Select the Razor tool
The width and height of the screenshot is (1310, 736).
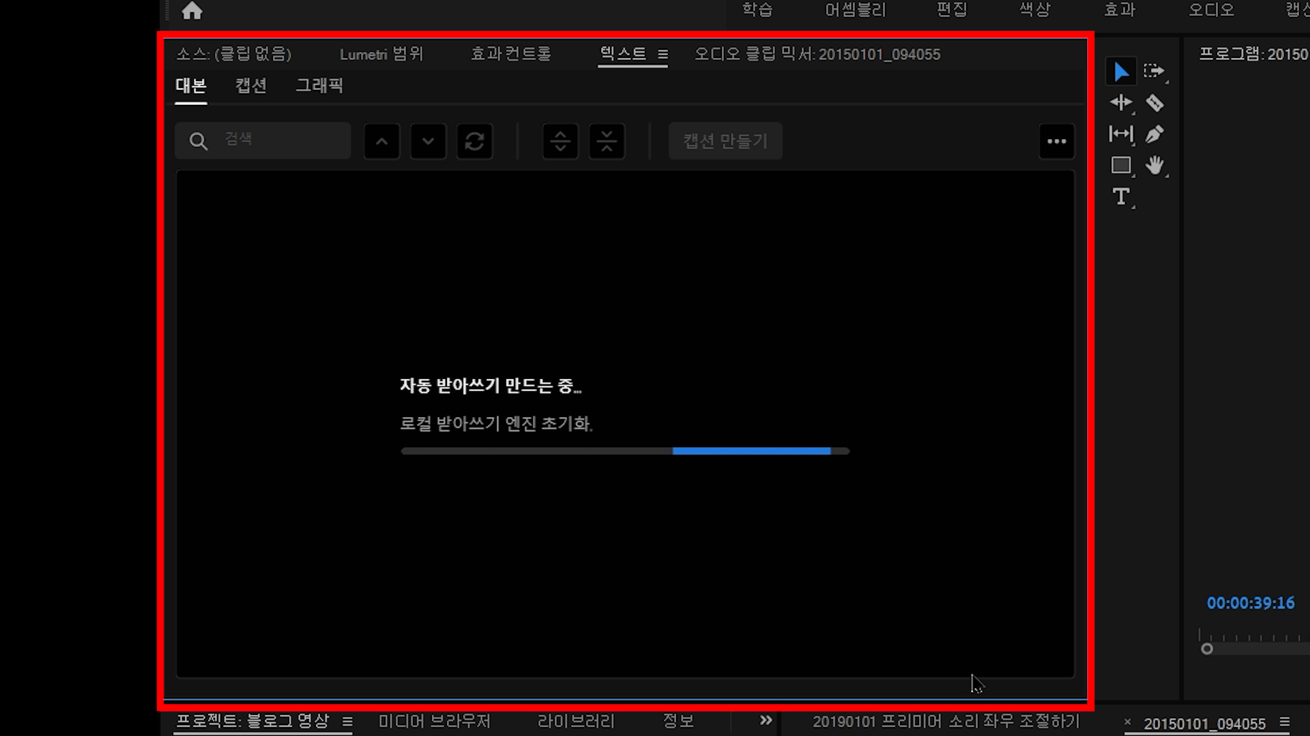[x=1154, y=103]
